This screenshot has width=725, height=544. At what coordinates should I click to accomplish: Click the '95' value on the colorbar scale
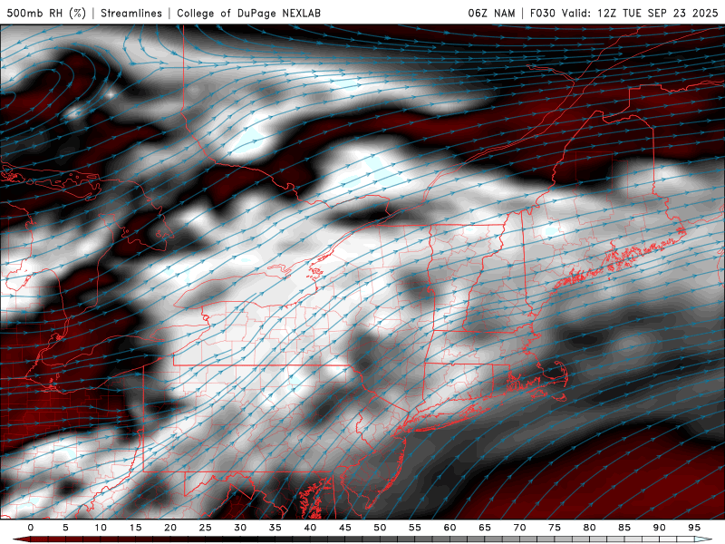coord(694,528)
